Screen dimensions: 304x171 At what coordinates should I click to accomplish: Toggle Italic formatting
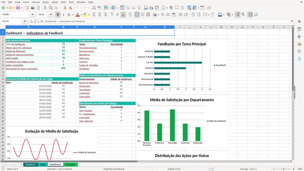coord(64,15)
